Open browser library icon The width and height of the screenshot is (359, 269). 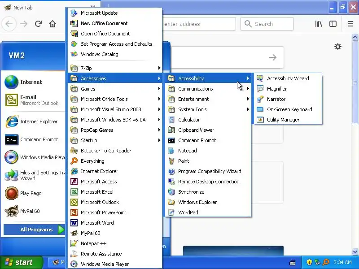pos(319,24)
